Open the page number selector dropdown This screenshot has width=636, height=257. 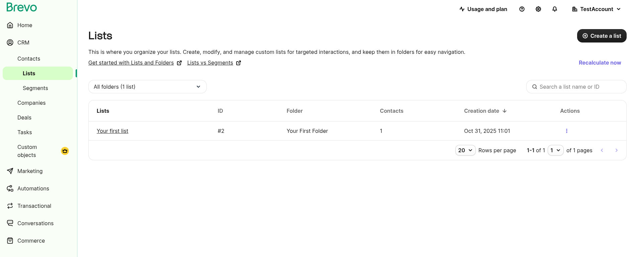pos(555,150)
